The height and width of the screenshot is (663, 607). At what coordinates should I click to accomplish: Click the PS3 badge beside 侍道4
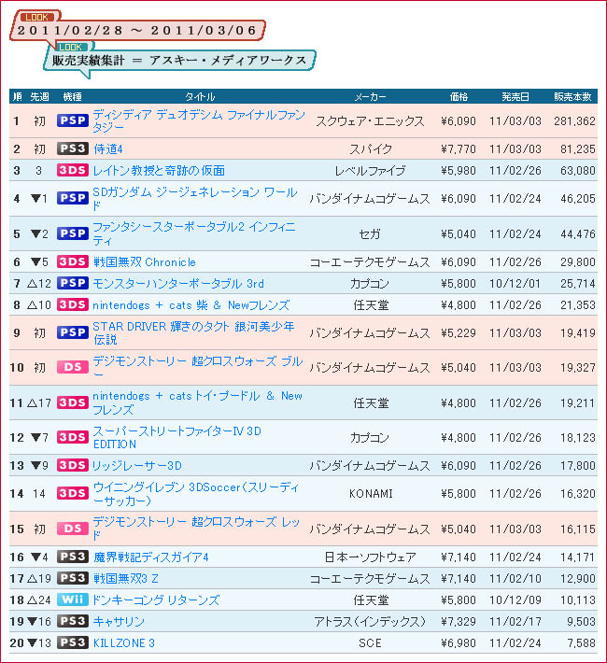click(x=73, y=148)
